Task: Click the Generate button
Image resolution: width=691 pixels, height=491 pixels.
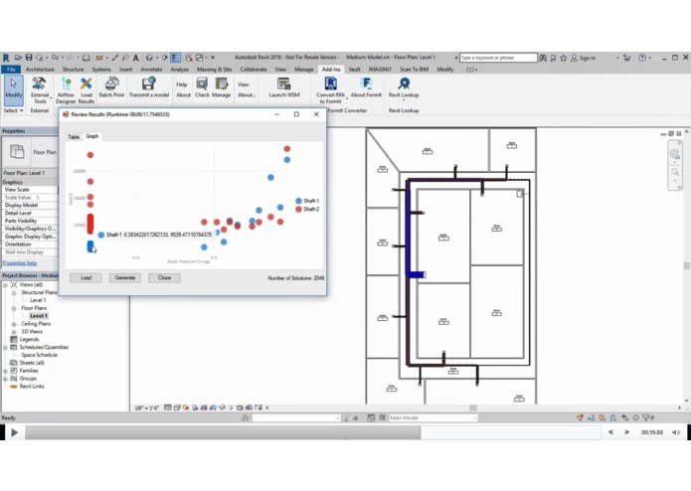Action: click(x=125, y=278)
